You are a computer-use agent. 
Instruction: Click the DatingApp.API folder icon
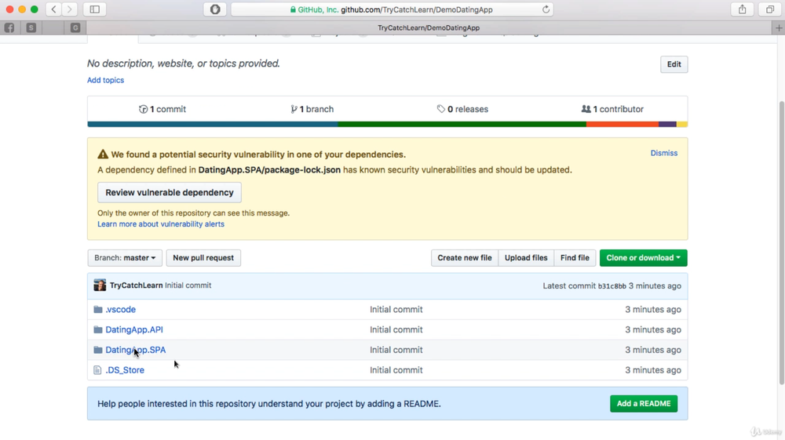pyautogui.click(x=97, y=329)
